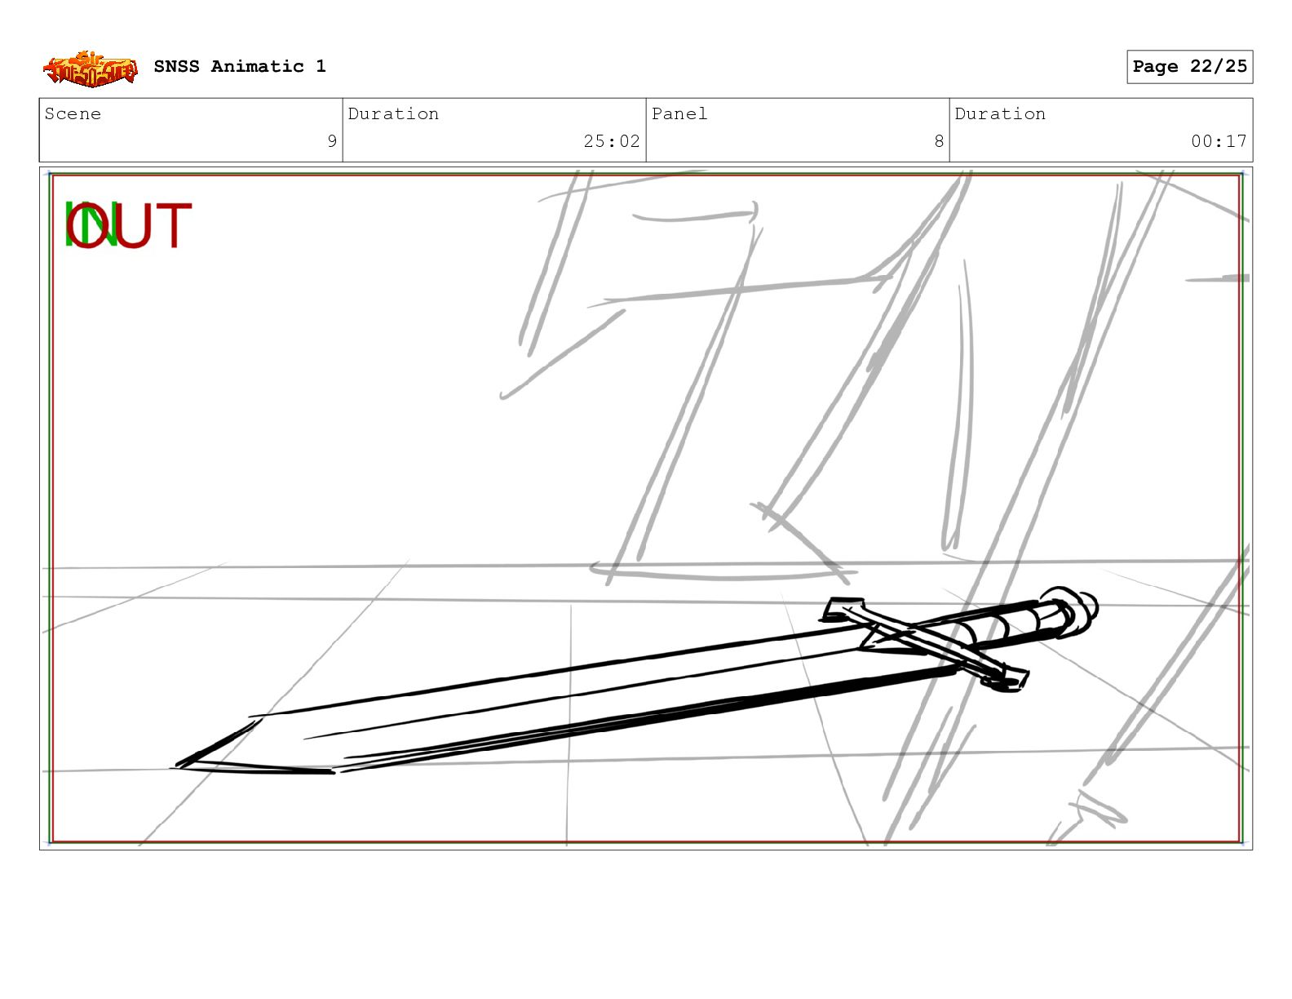The image size is (1292, 999).
Task: Click the panel duration value 00:17
Action: coord(1219,141)
